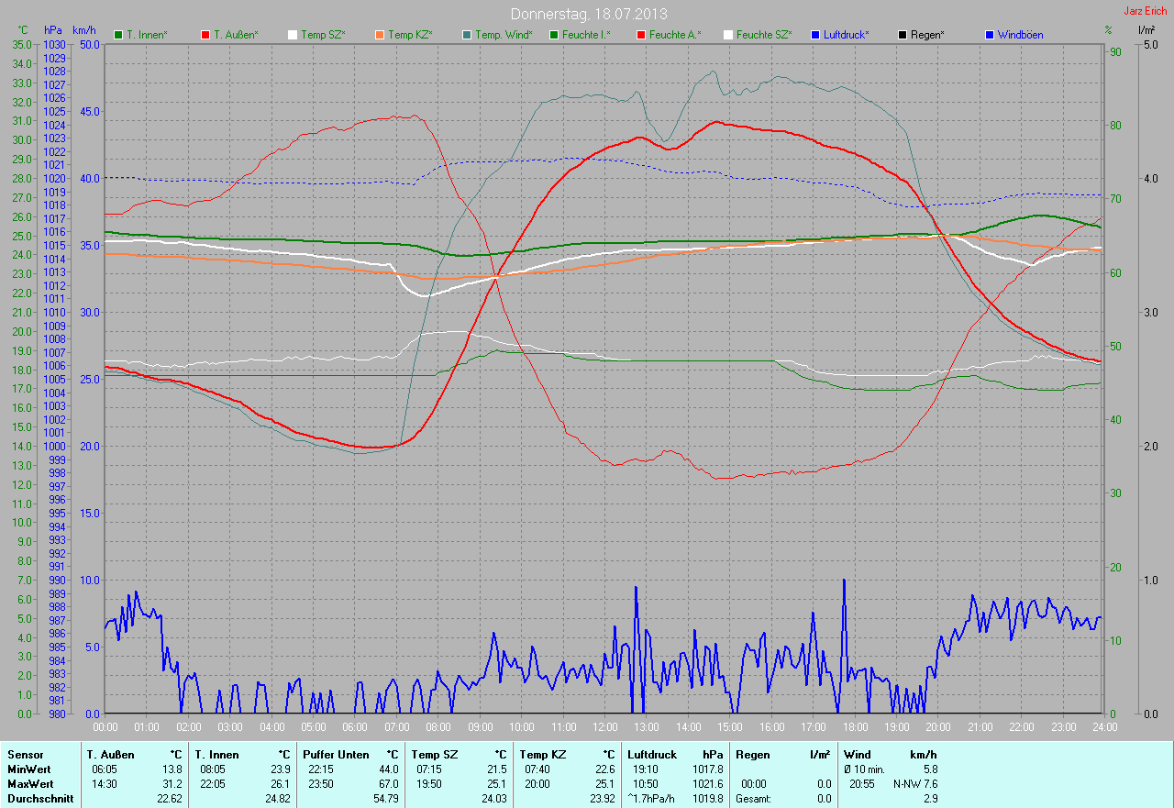Click the MaxWert row label
This screenshot has height=808, width=1174.
click(x=30, y=784)
